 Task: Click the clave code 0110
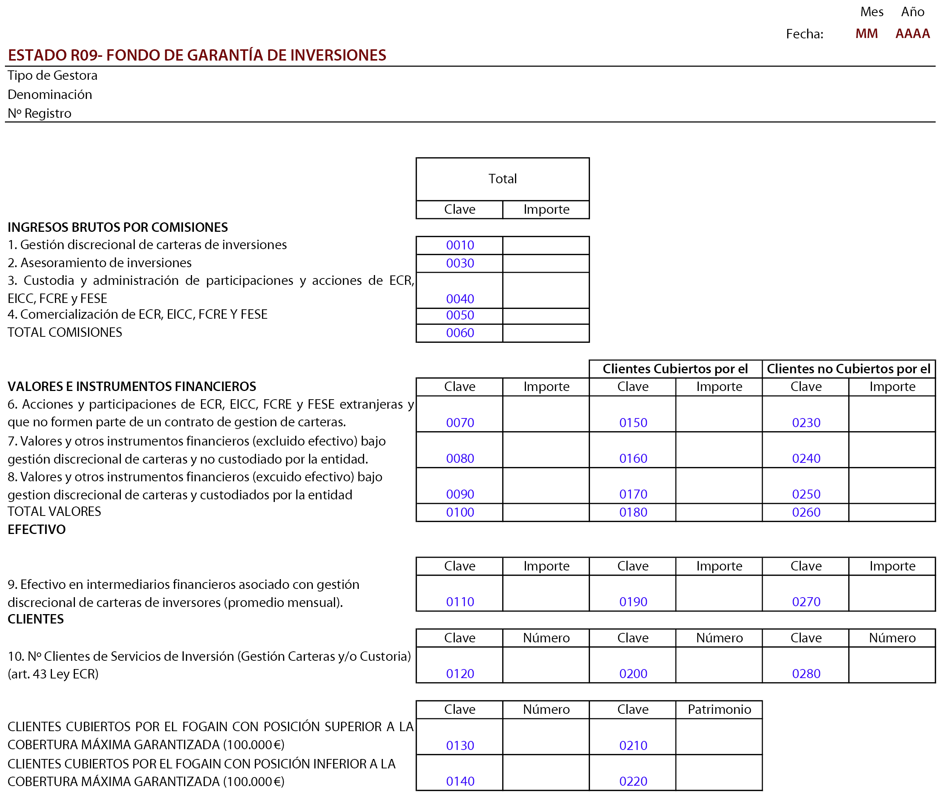(x=460, y=602)
